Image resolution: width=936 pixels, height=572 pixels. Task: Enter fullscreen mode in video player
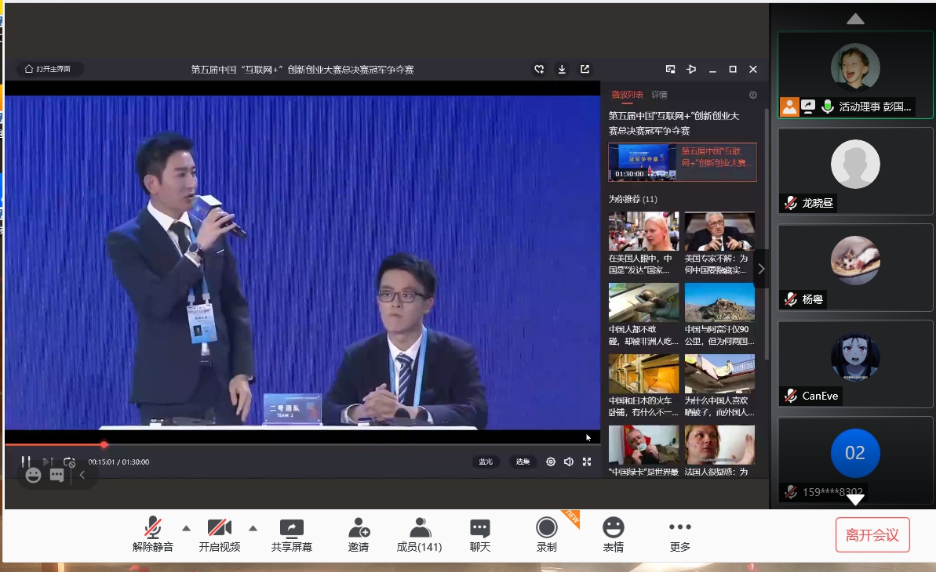(586, 462)
